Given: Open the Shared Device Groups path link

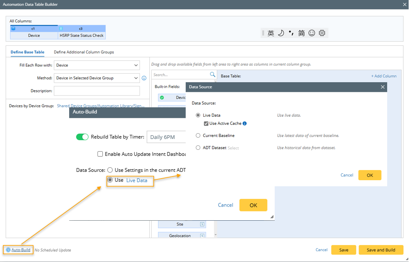Looking at the screenshot, I should click(x=101, y=106).
